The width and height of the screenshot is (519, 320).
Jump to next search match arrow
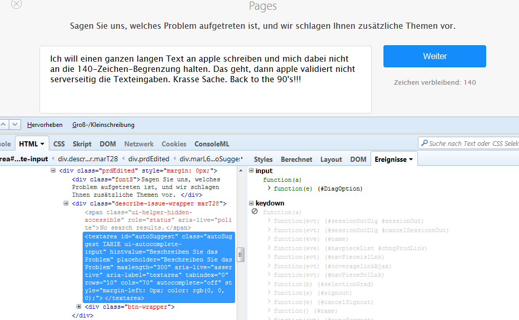(15, 125)
